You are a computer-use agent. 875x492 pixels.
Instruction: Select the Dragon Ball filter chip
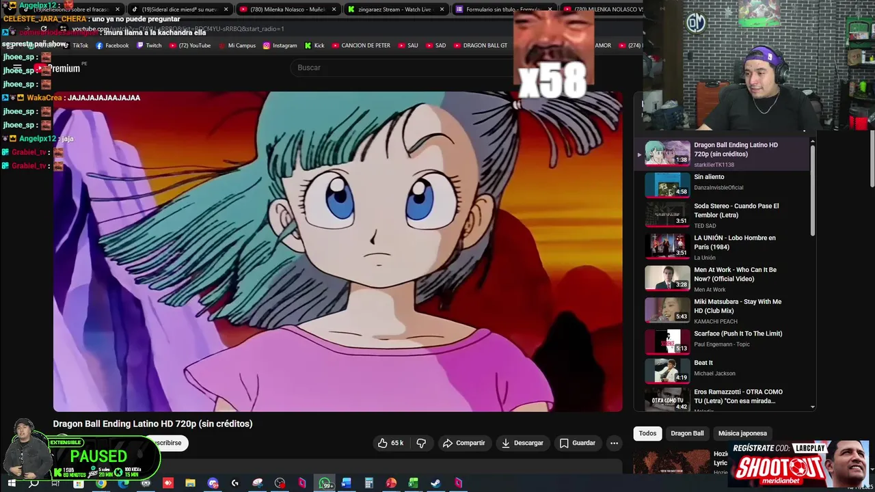pos(687,433)
